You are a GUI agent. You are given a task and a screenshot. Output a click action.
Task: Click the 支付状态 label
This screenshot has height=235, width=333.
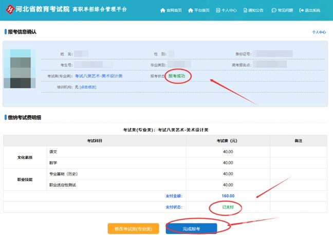pos(174,207)
